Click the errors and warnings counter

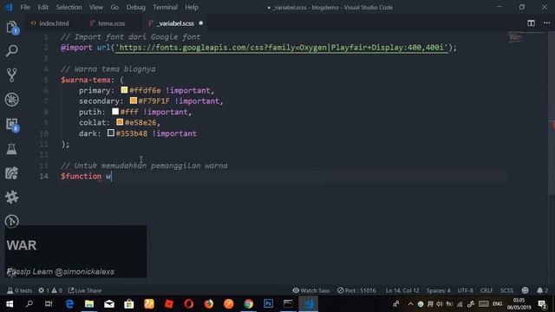coord(50,290)
